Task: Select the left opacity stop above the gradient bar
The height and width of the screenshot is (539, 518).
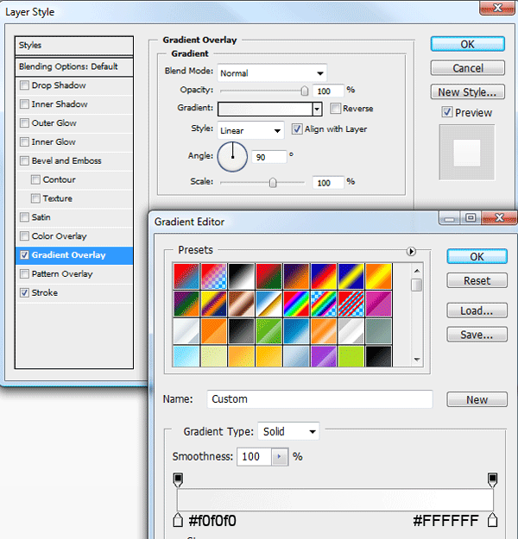Action: (178, 479)
